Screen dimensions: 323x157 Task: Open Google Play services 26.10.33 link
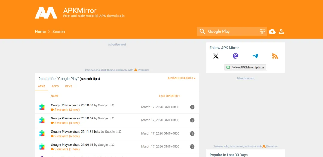(72, 105)
